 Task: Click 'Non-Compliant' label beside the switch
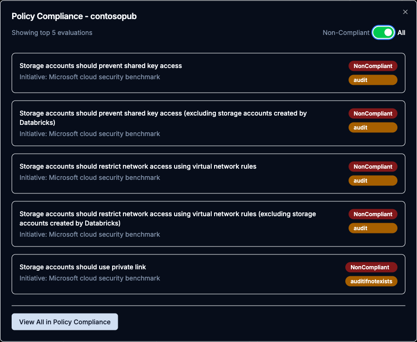coord(346,33)
